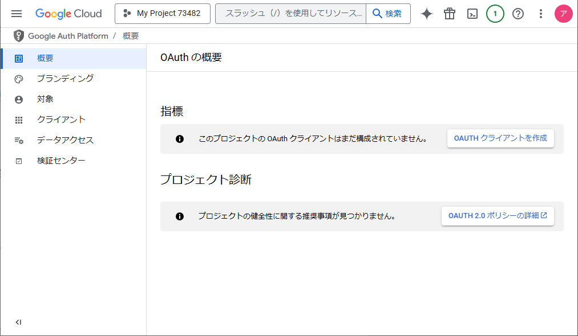The image size is (578, 336).
Task: Click the 推奨事項が見つかりません message
Action: pos(297,216)
